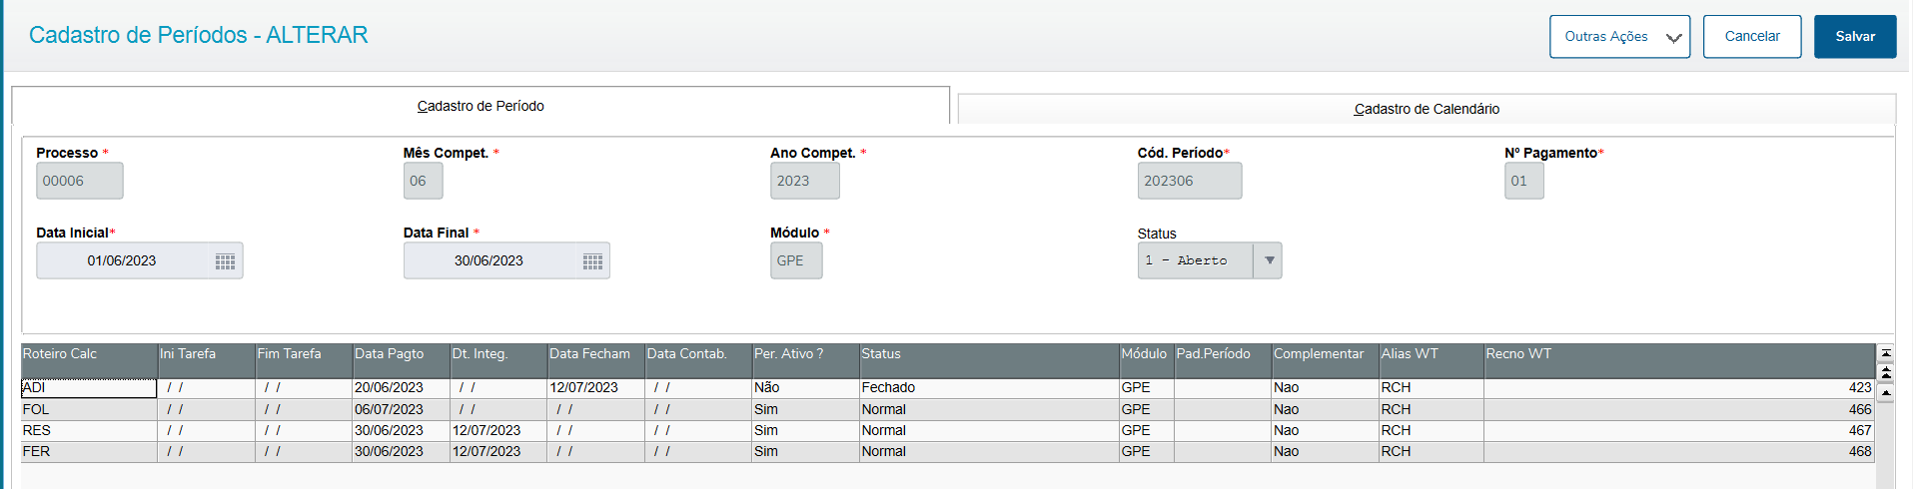The image size is (1916, 489).
Task: Open the Data Final calendar picker
Action: tap(592, 261)
